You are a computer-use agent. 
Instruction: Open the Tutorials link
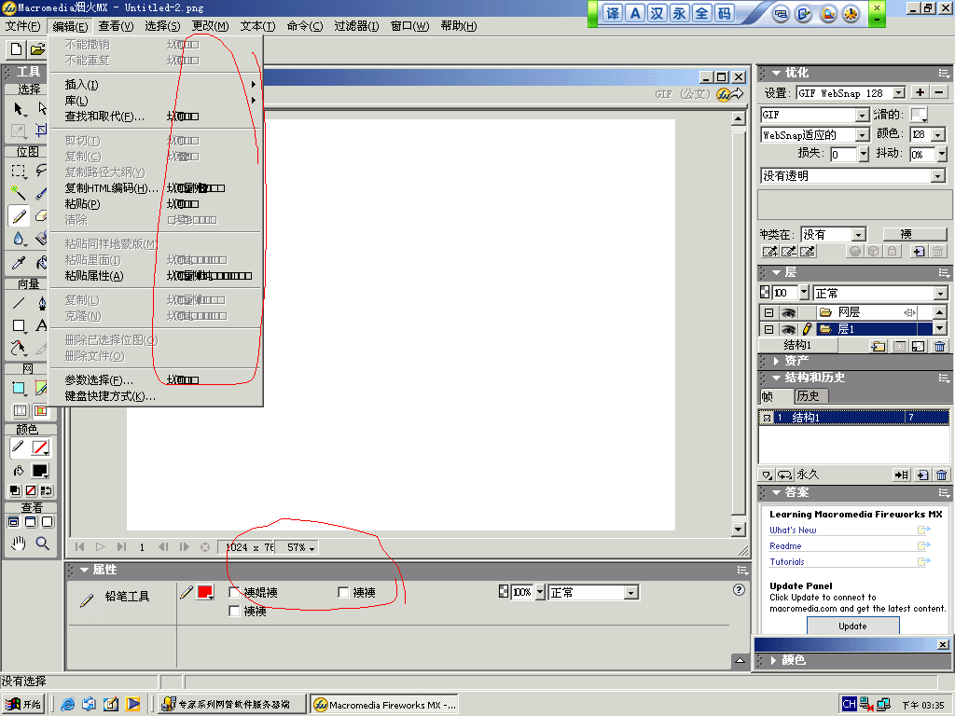coord(787,562)
